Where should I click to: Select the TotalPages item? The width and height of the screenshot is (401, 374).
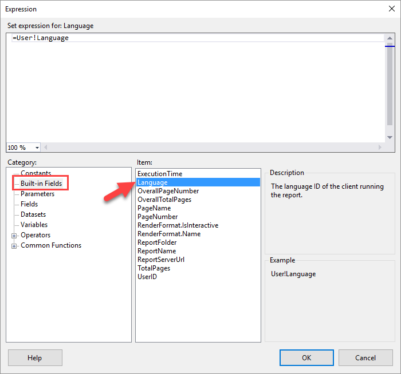tap(198, 268)
